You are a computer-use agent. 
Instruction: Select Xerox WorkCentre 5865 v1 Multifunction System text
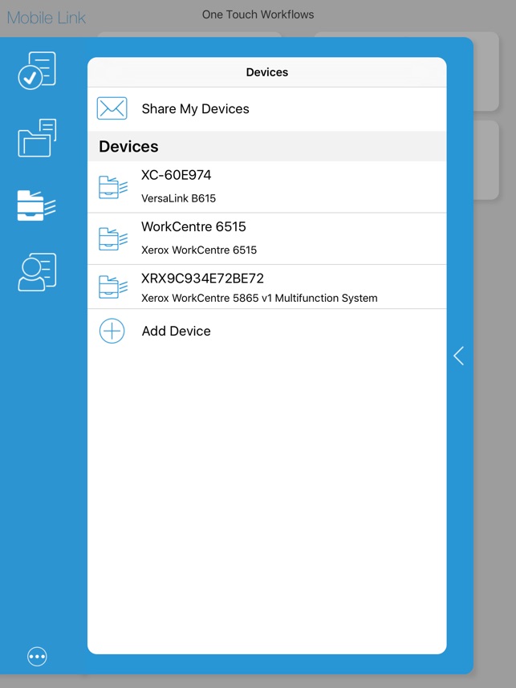click(x=259, y=299)
